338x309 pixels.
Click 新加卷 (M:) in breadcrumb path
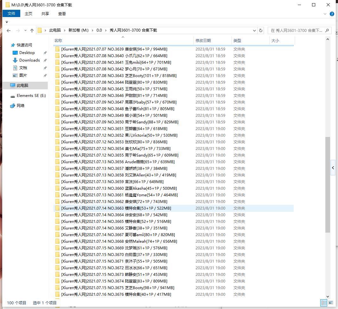point(78,30)
